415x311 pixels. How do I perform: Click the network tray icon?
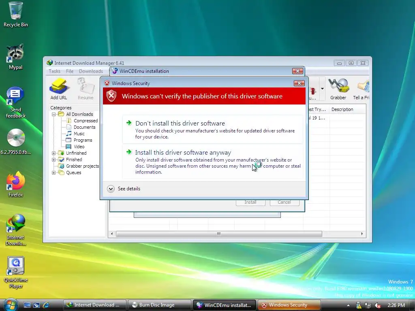368,305
